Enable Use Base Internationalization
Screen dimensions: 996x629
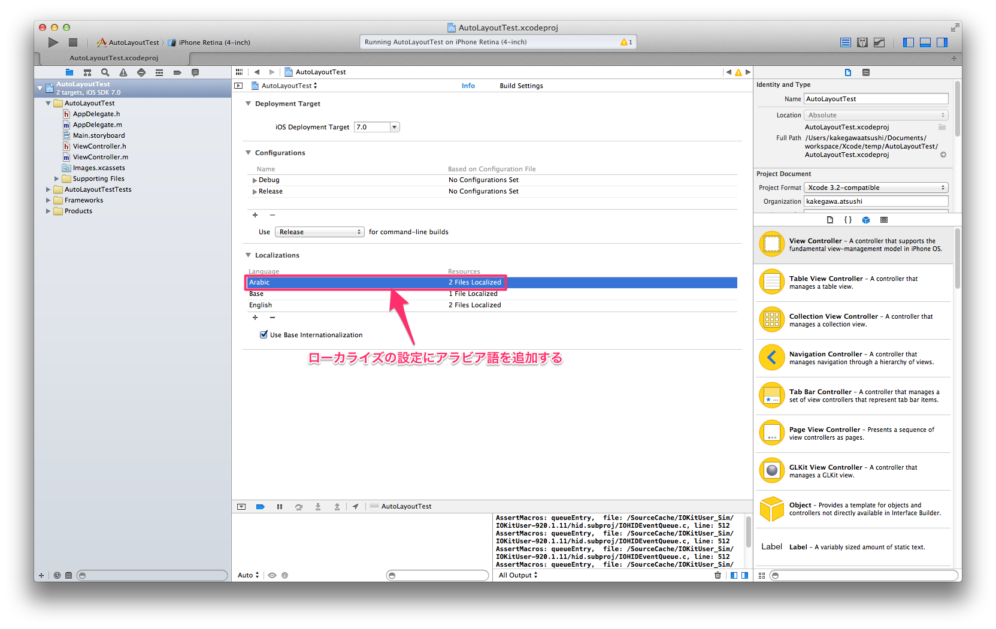264,334
